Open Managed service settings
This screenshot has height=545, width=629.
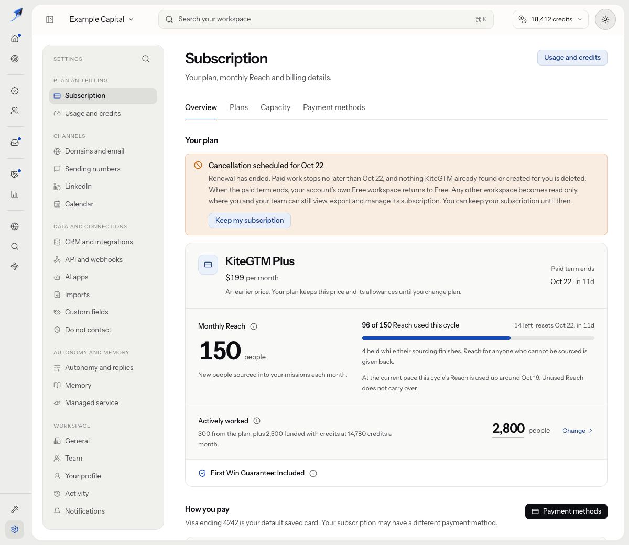[x=103, y=403]
